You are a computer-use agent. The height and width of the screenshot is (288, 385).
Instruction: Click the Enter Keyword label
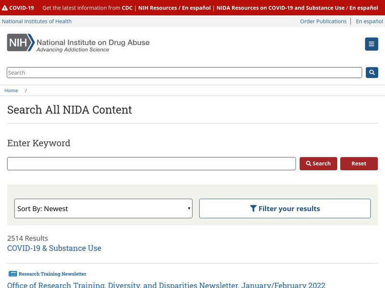(39, 143)
